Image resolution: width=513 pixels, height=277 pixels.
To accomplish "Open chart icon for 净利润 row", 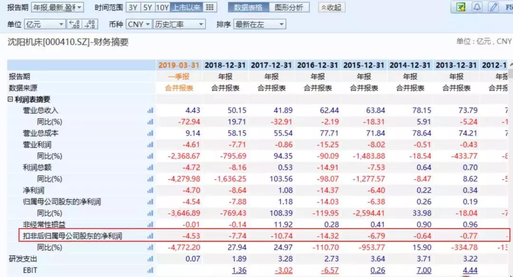I will pos(150,190).
